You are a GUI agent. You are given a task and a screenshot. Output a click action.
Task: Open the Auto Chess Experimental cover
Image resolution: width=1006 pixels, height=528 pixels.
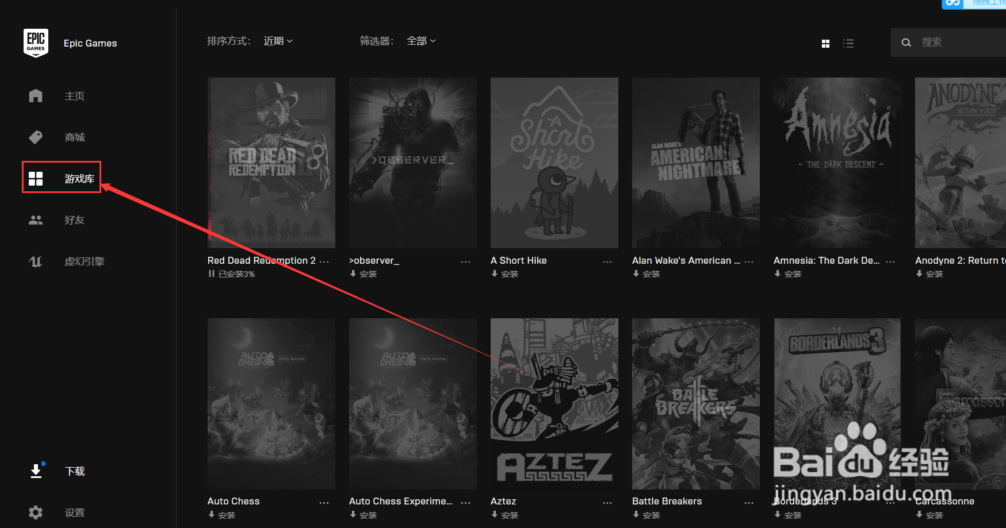(x=413, y=404)
